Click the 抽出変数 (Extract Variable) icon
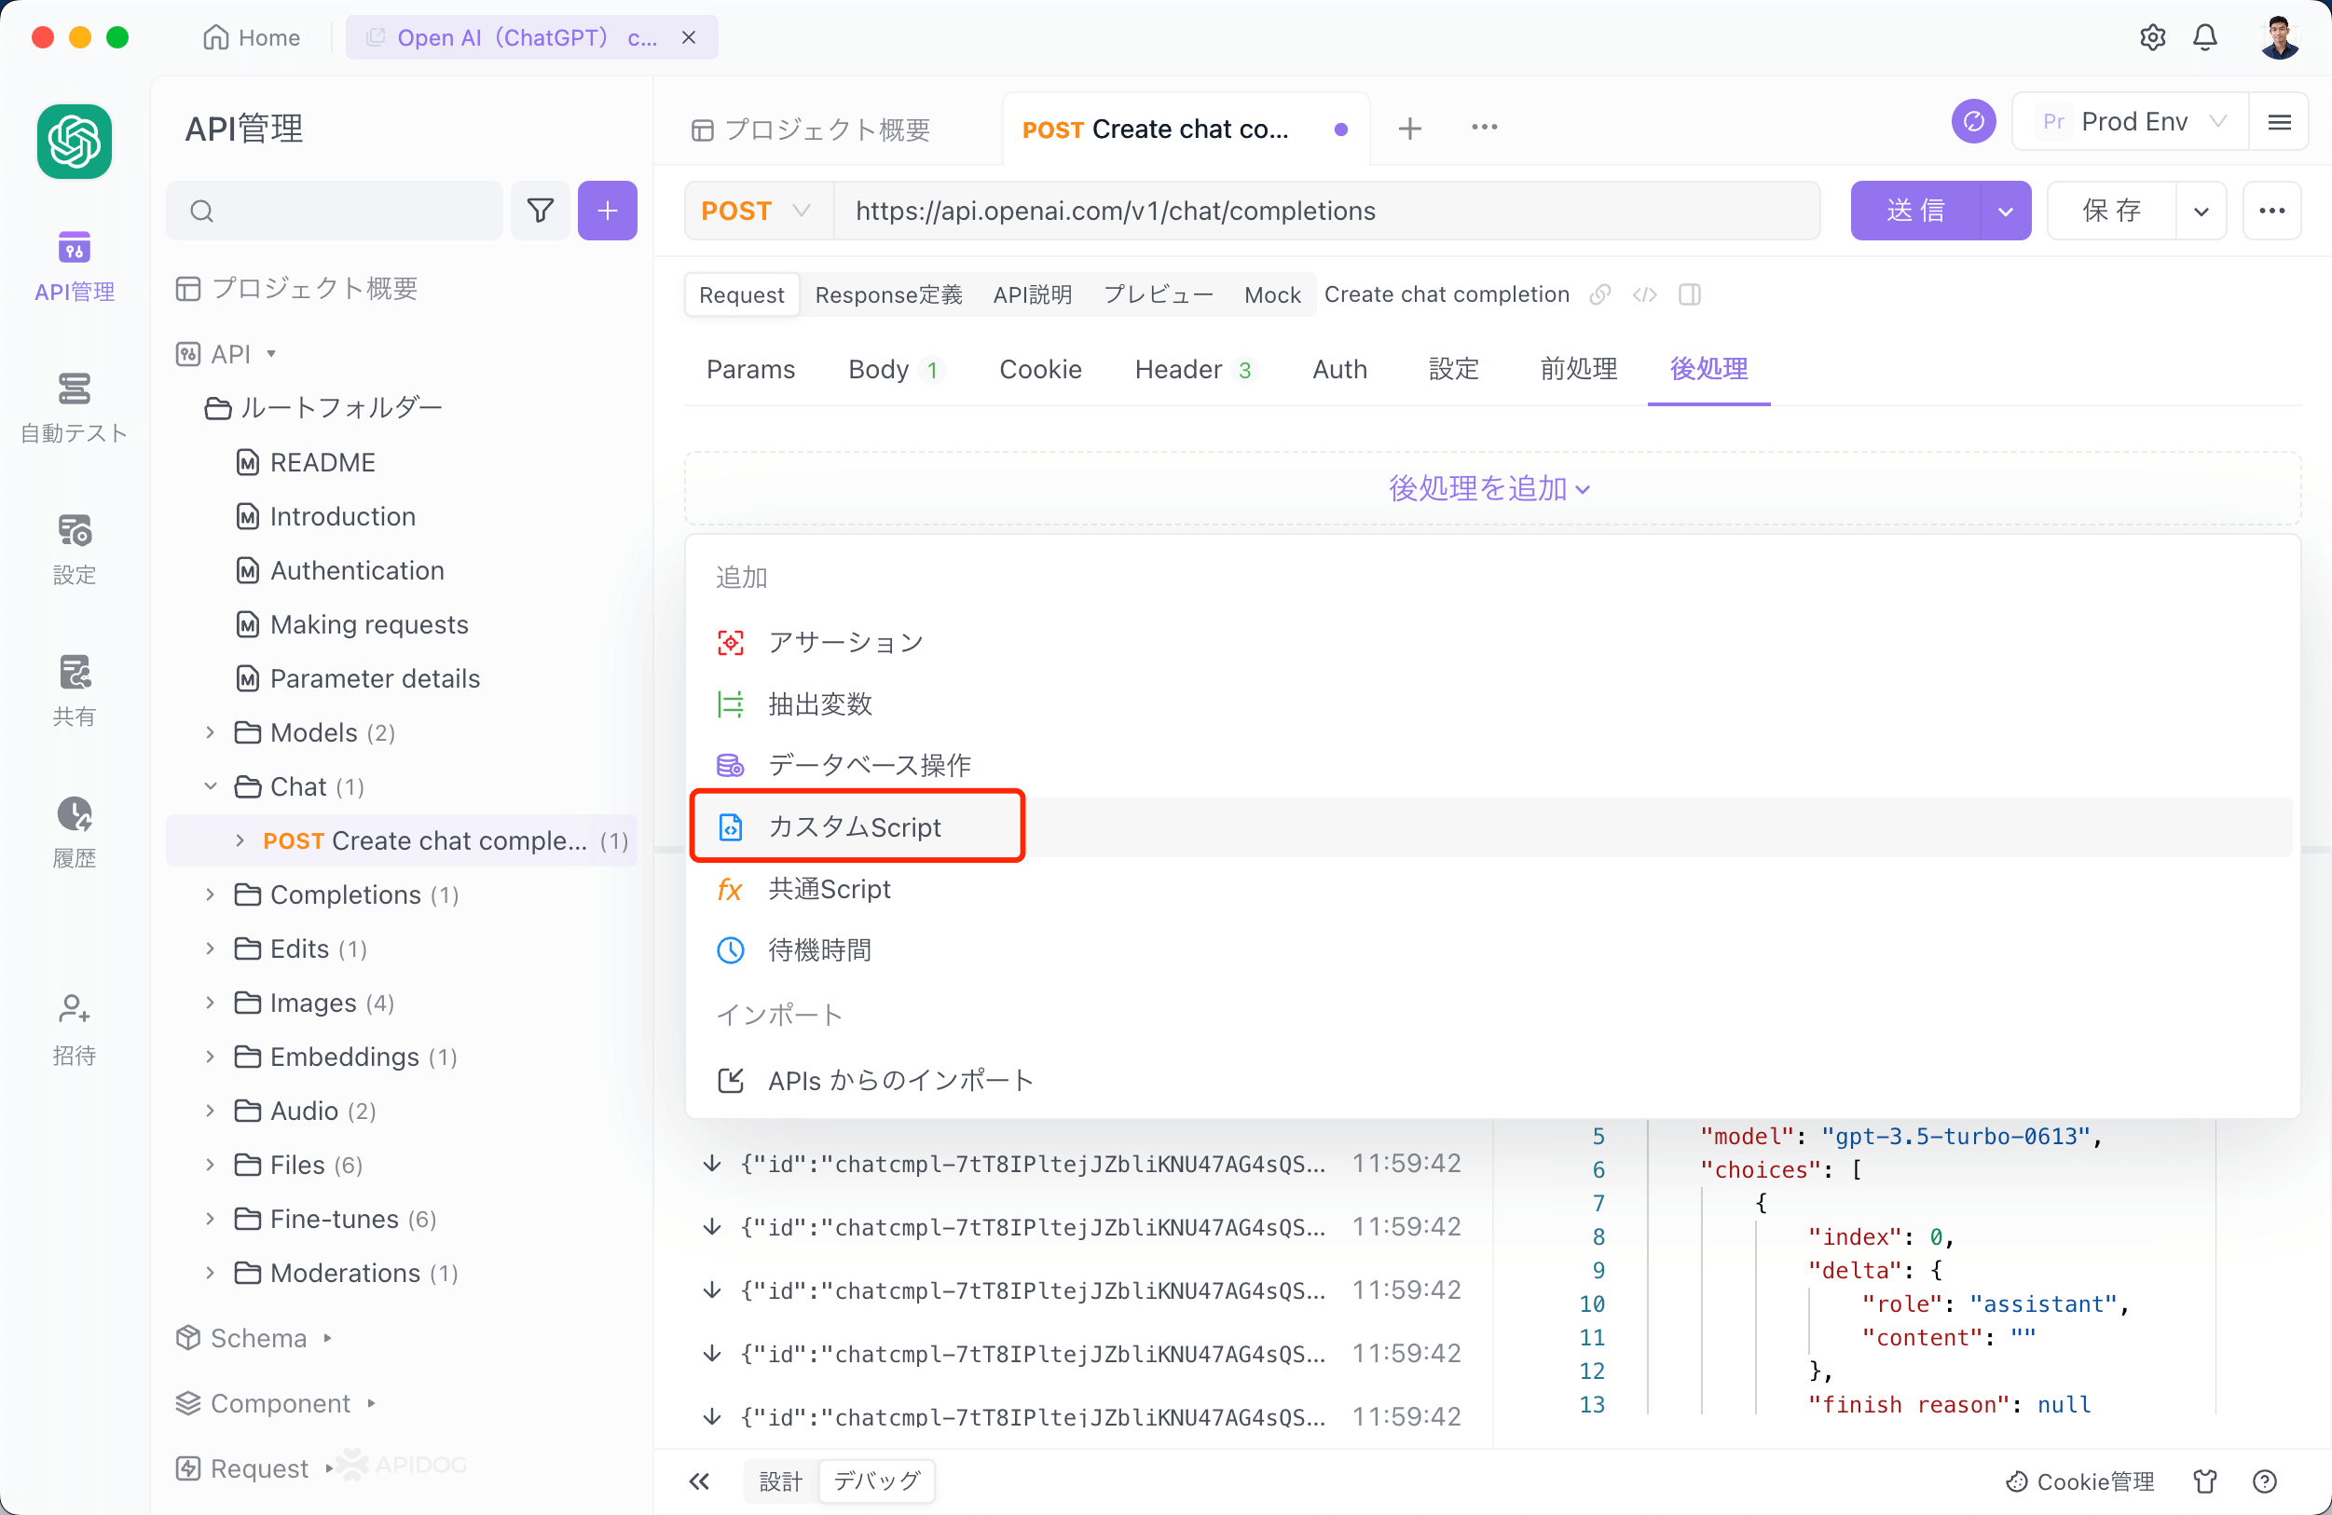The width and height of the screenshot is (2332, 1515). click(x=729, y=702)
